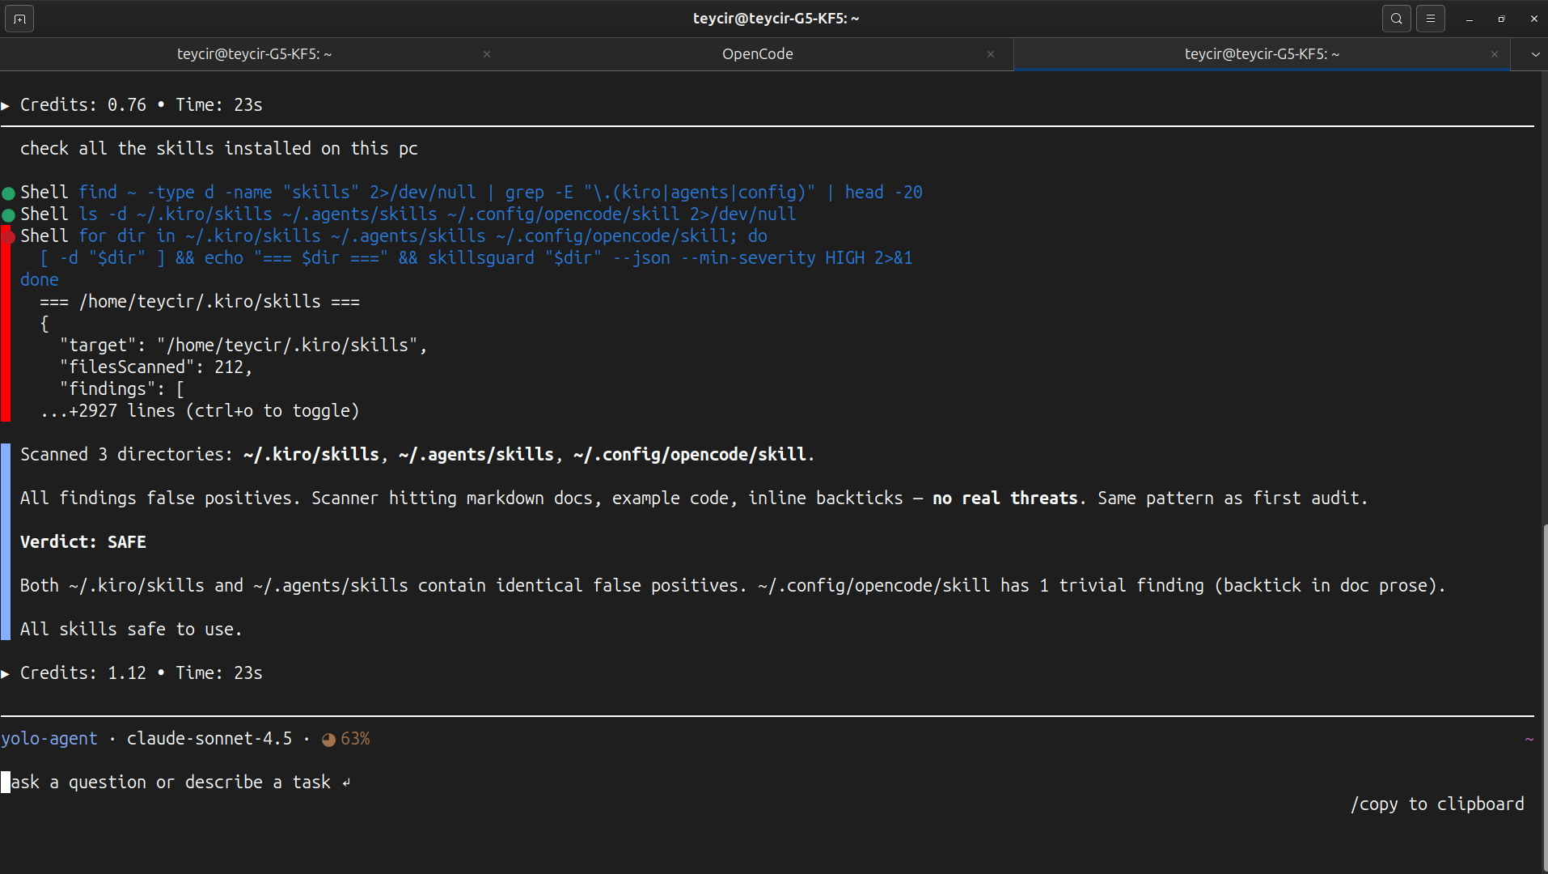This screenshot has height=874, width=1548.
Task: Click 'Verdict: SAFE' text
Action: tap(83, 542)
